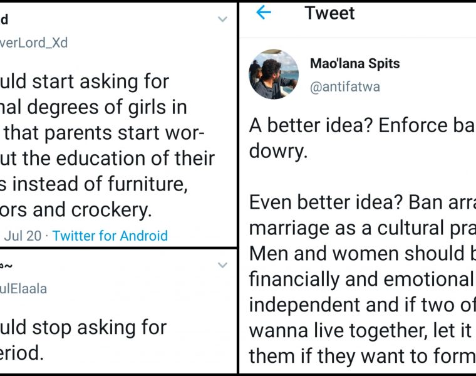This screenshot has height=376, width=476.
Task: Visit the ulElaala username handle
Action: point(24,289)
